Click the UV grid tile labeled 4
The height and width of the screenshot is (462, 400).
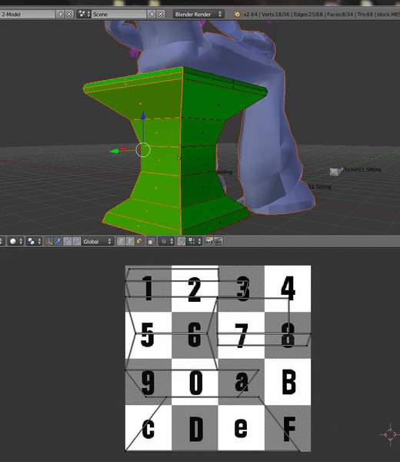[288, 289]
